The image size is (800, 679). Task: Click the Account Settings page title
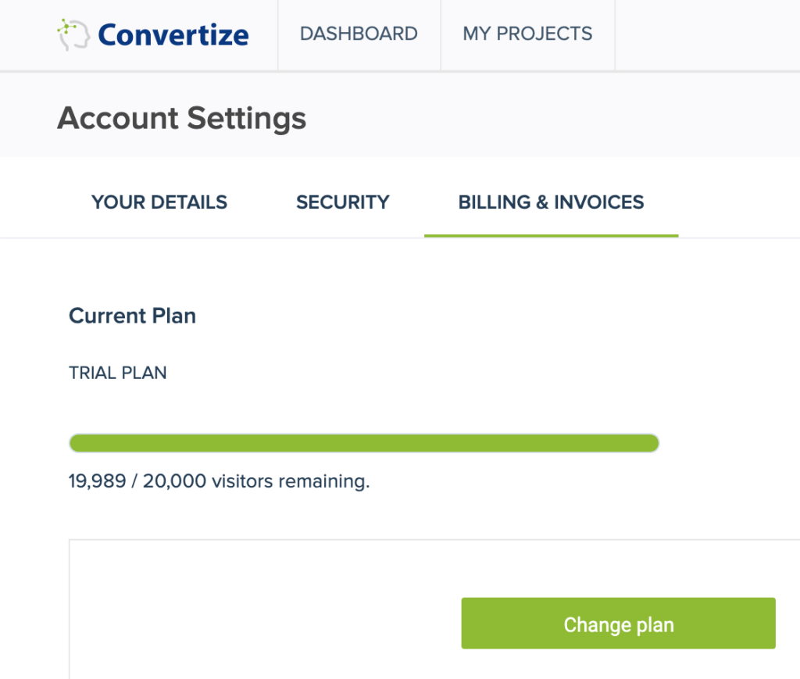pos(181,117)
